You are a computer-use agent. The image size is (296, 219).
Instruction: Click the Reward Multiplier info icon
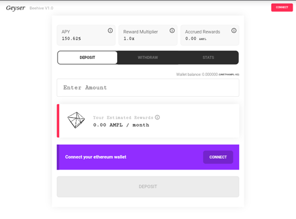coord(172,30)
